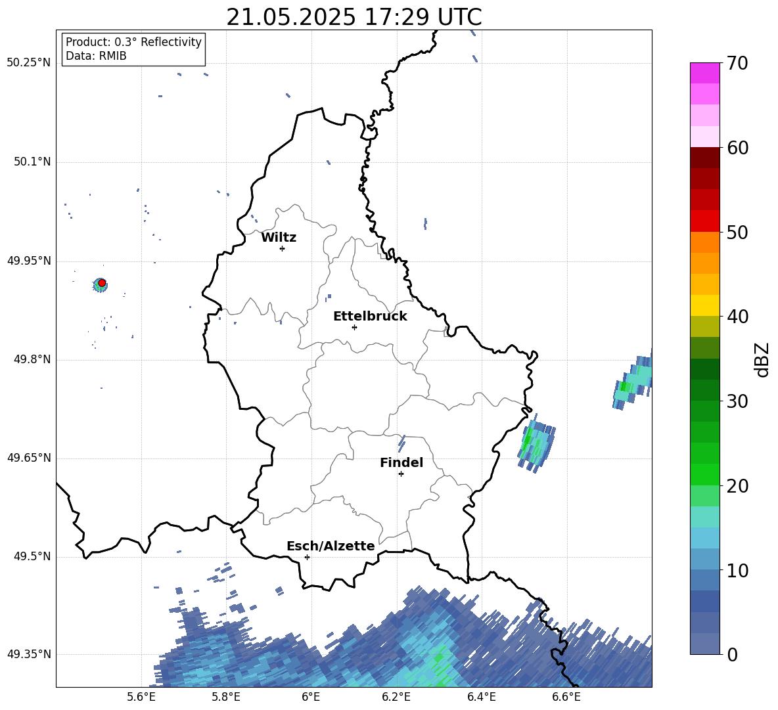Click the colorbar tick label 0

732,654
